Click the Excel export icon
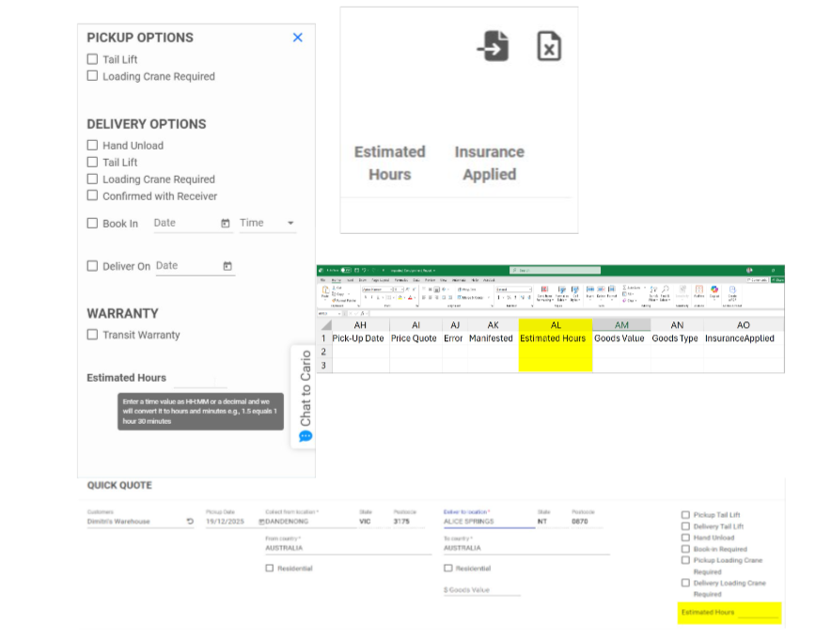This screenshot has height=641, width=831. click(x=549, y=46)
